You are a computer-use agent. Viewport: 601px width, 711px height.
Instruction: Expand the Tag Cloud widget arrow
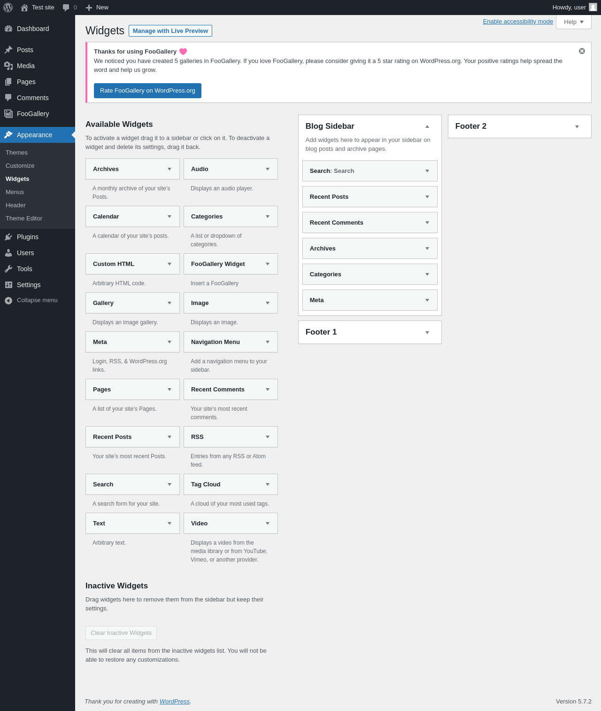268,484
